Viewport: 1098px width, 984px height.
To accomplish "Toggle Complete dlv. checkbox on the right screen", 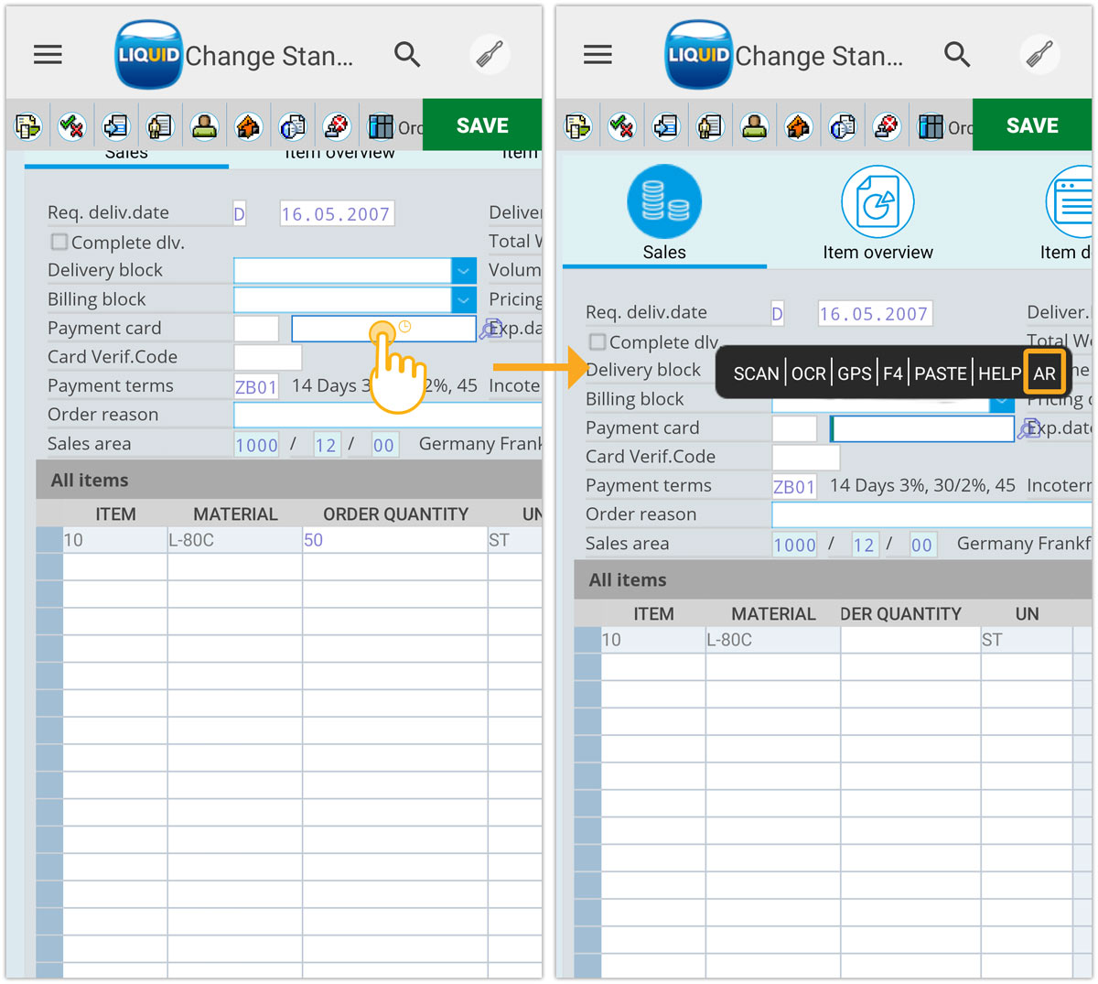I will 597,342.
